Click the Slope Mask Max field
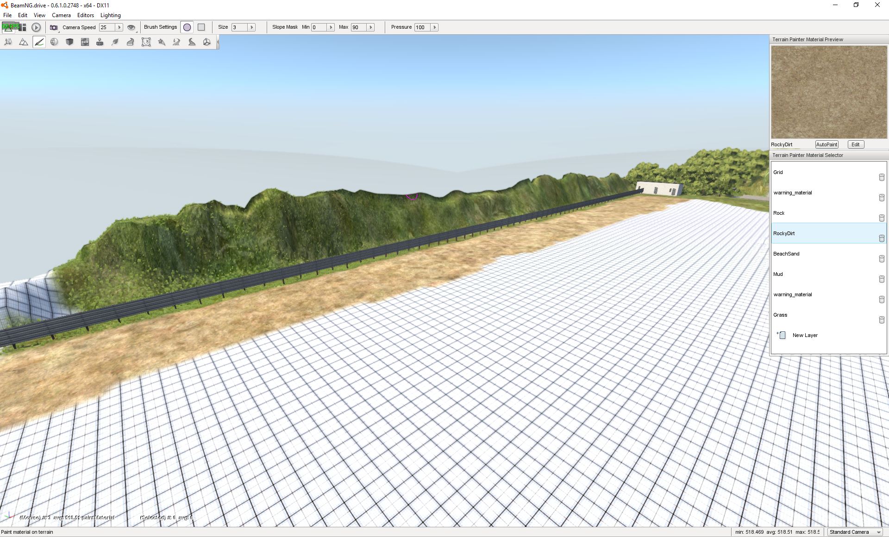 [x=359, y=27]
